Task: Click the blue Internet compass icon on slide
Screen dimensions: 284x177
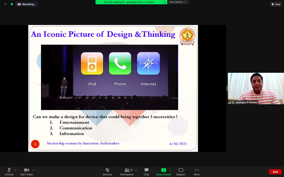Action: coord(148,63)
